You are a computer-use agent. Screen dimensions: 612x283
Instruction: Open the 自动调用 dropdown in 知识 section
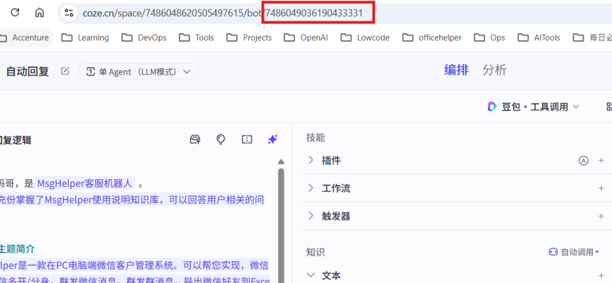tap(574, 253)
